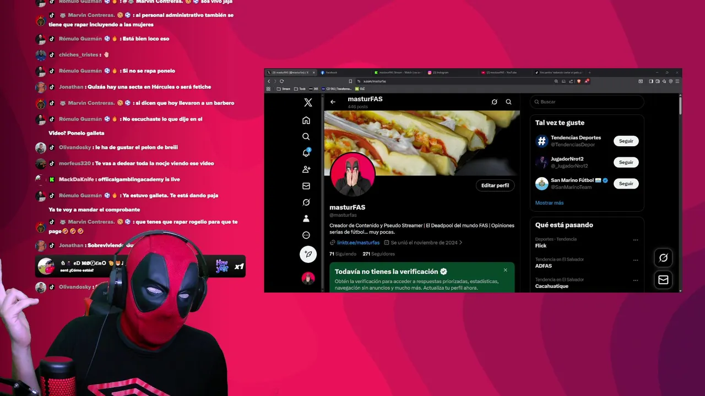Open the Cacahuatique trend
705x396 pixels.
(x=551, y=286)
